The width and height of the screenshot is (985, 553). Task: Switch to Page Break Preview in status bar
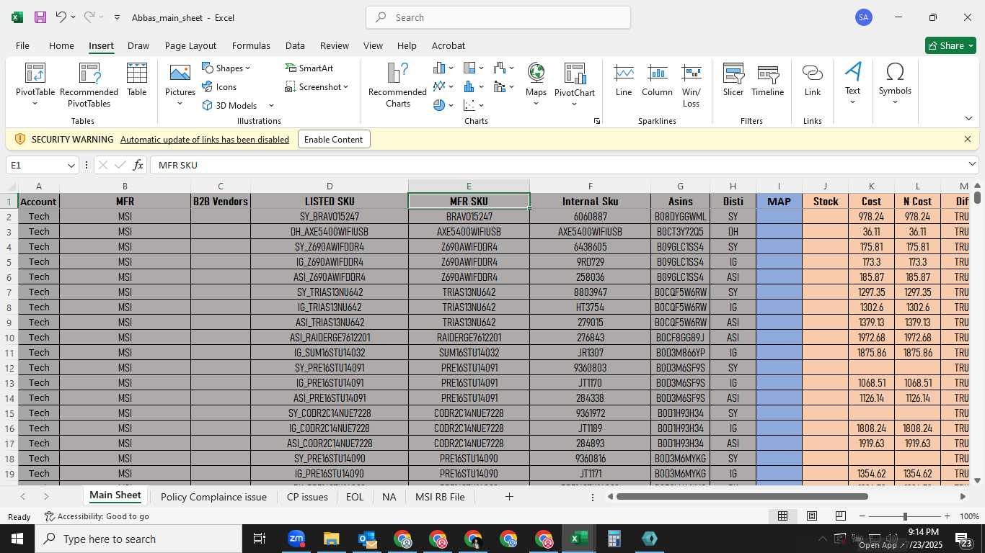point(840,516)
